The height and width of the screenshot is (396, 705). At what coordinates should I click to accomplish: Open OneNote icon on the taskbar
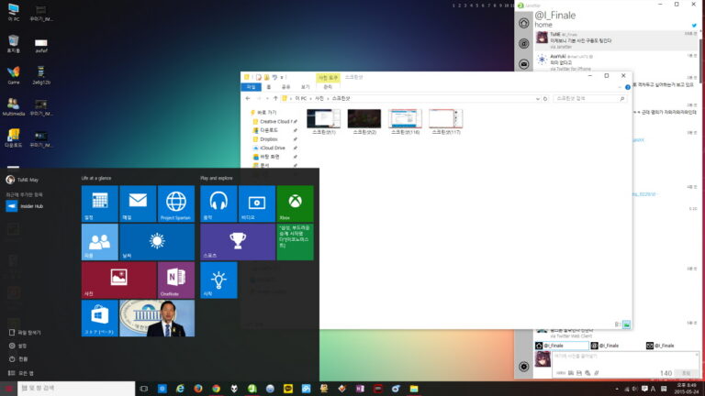click(360, 389)
